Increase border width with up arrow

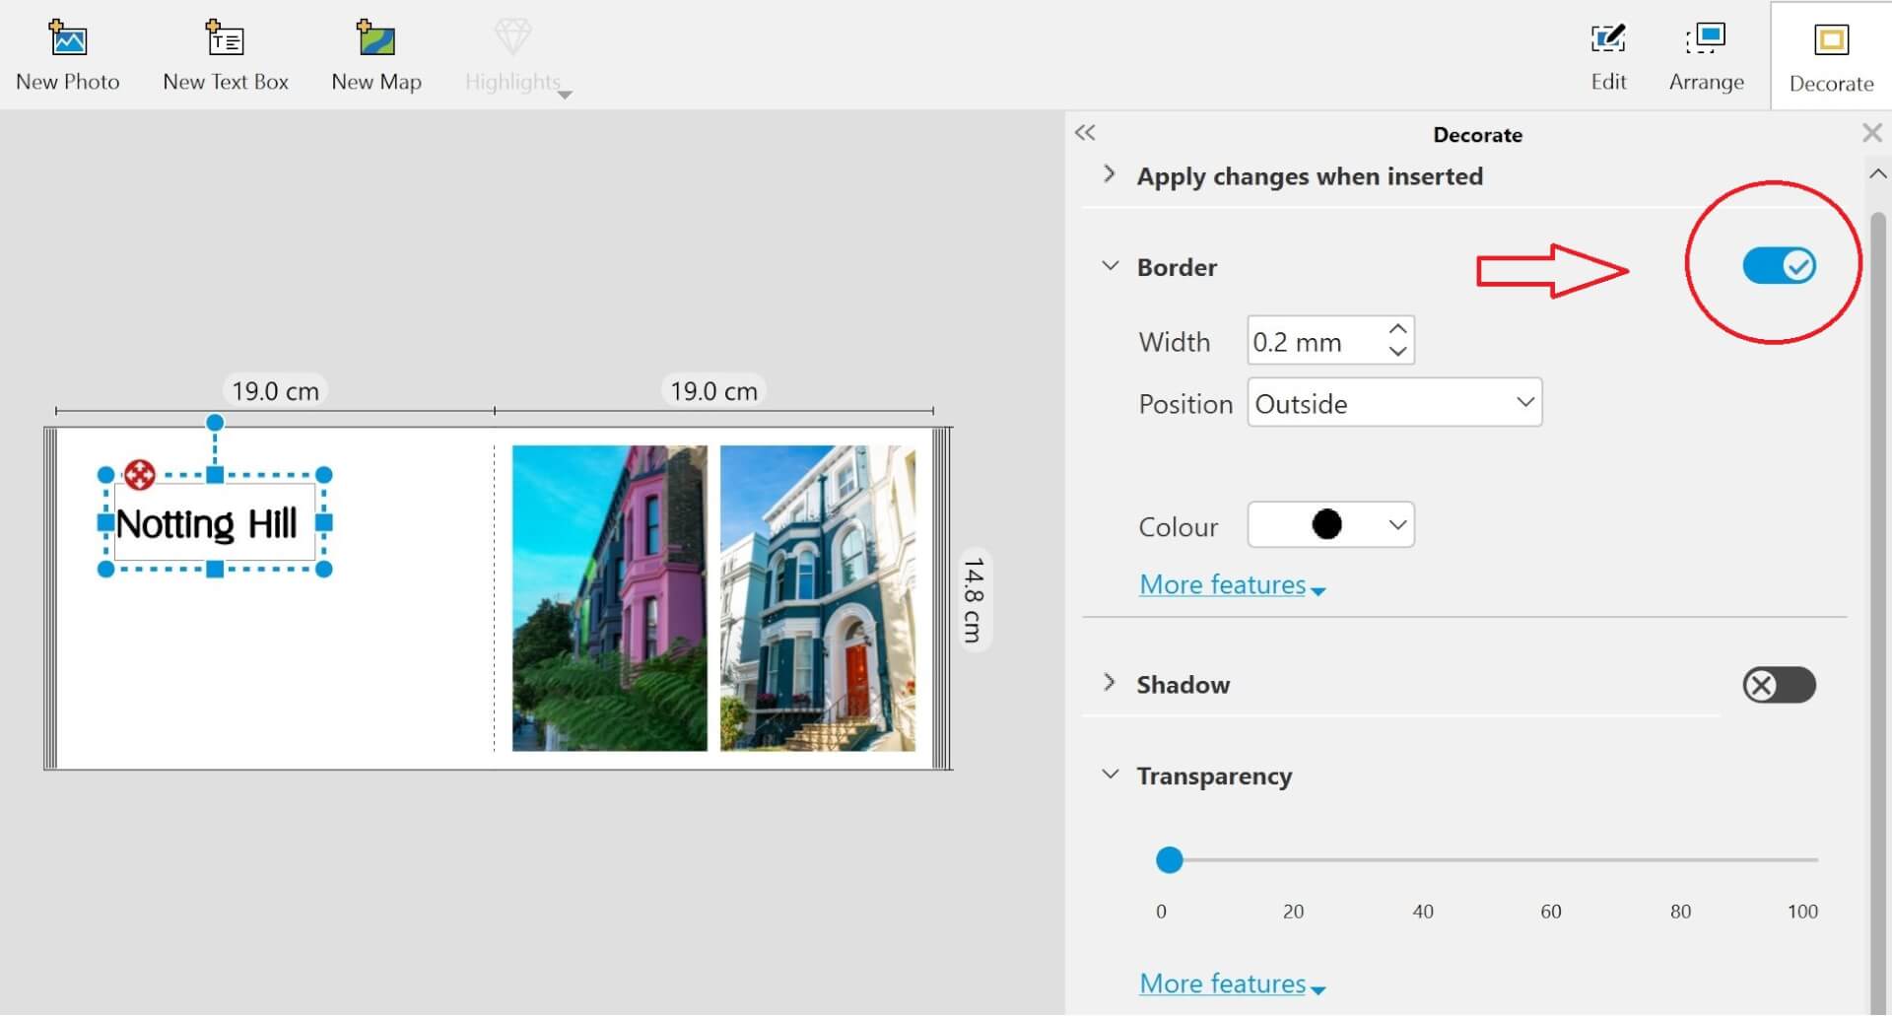(x=1397, y=328)
